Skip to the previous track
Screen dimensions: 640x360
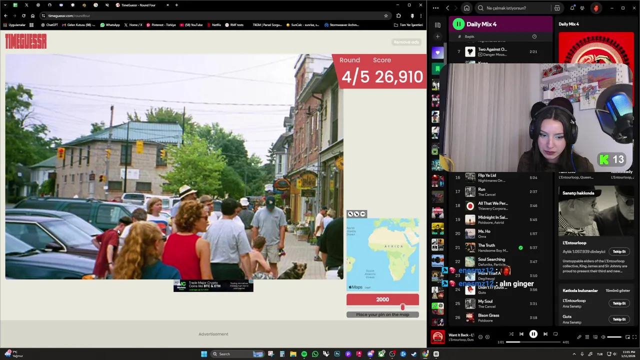click(521, 334)
